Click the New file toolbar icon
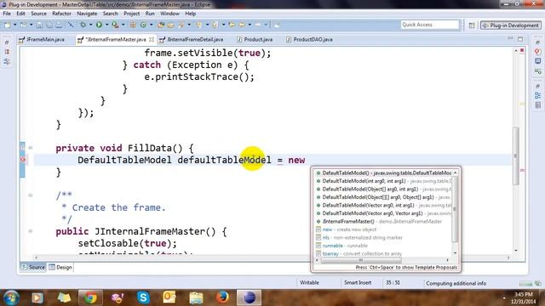The width and height of the screenshot is (545, 306). pyautogui.click(x=8, y=25)
